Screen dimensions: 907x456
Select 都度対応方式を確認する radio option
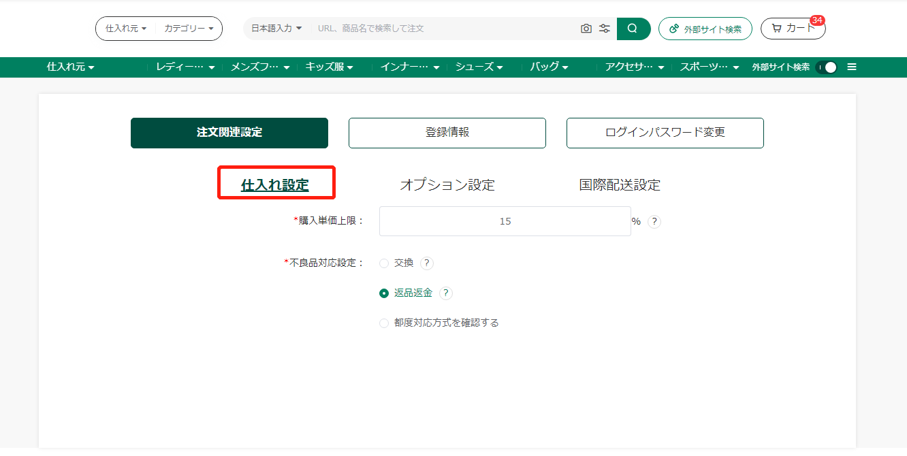click(x=384, y=323)
